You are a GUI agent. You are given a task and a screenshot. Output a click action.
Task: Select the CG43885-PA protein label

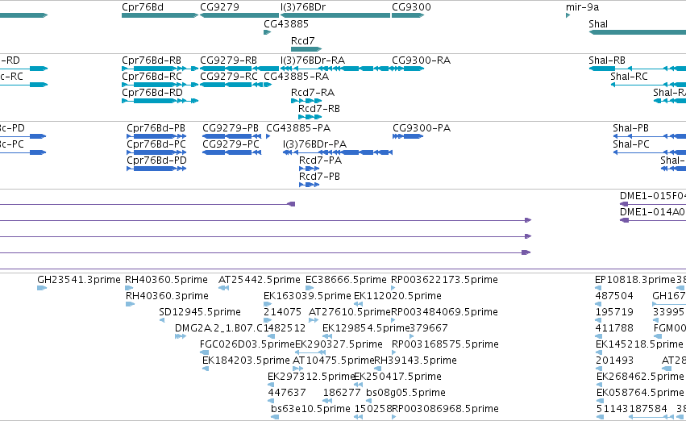tap(298, 127)
